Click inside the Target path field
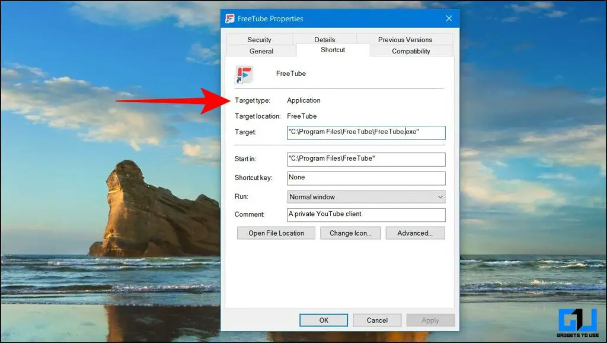The width and height of the screenshot is (607, 343). (x=366, y=132)
